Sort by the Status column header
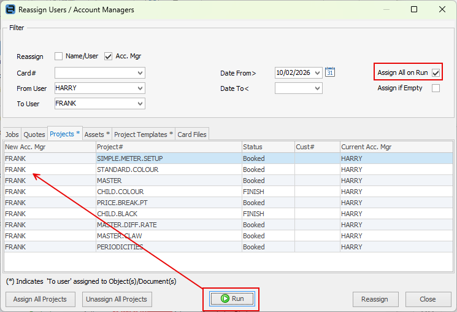This screenshot has width=457, height=312. click(268, 147)
